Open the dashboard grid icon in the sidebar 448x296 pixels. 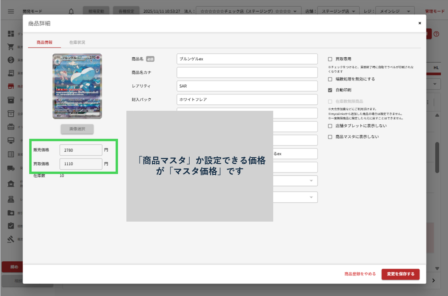[x=11, y=34]
